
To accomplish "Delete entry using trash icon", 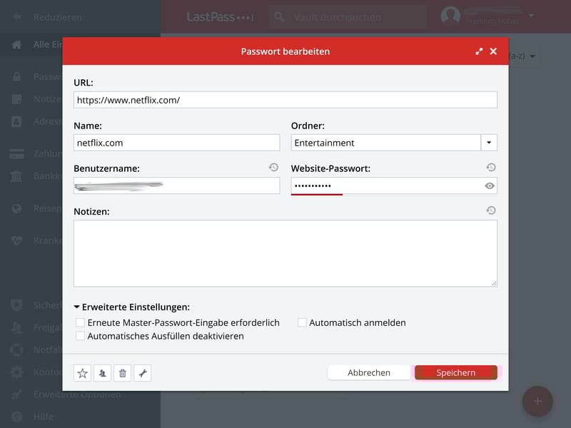I will tap(122, 373).
